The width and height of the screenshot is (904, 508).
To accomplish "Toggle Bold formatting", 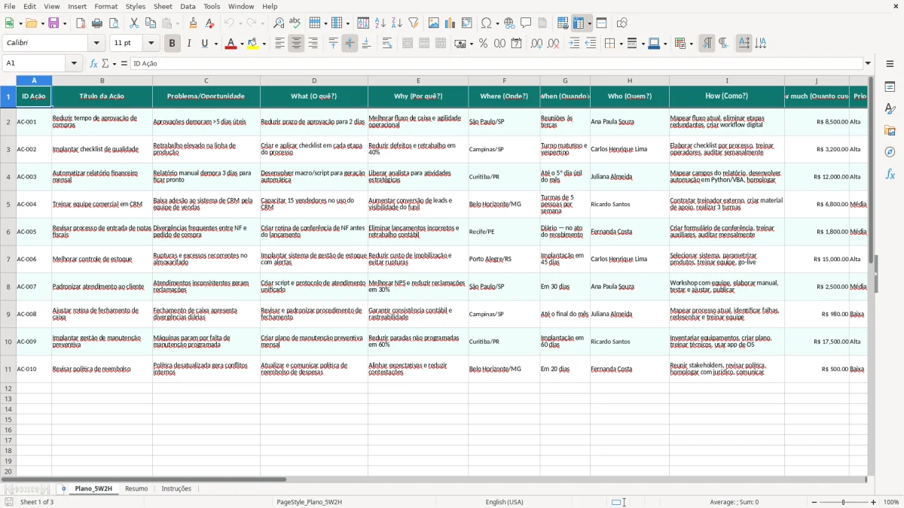I will tap(173, 44).
